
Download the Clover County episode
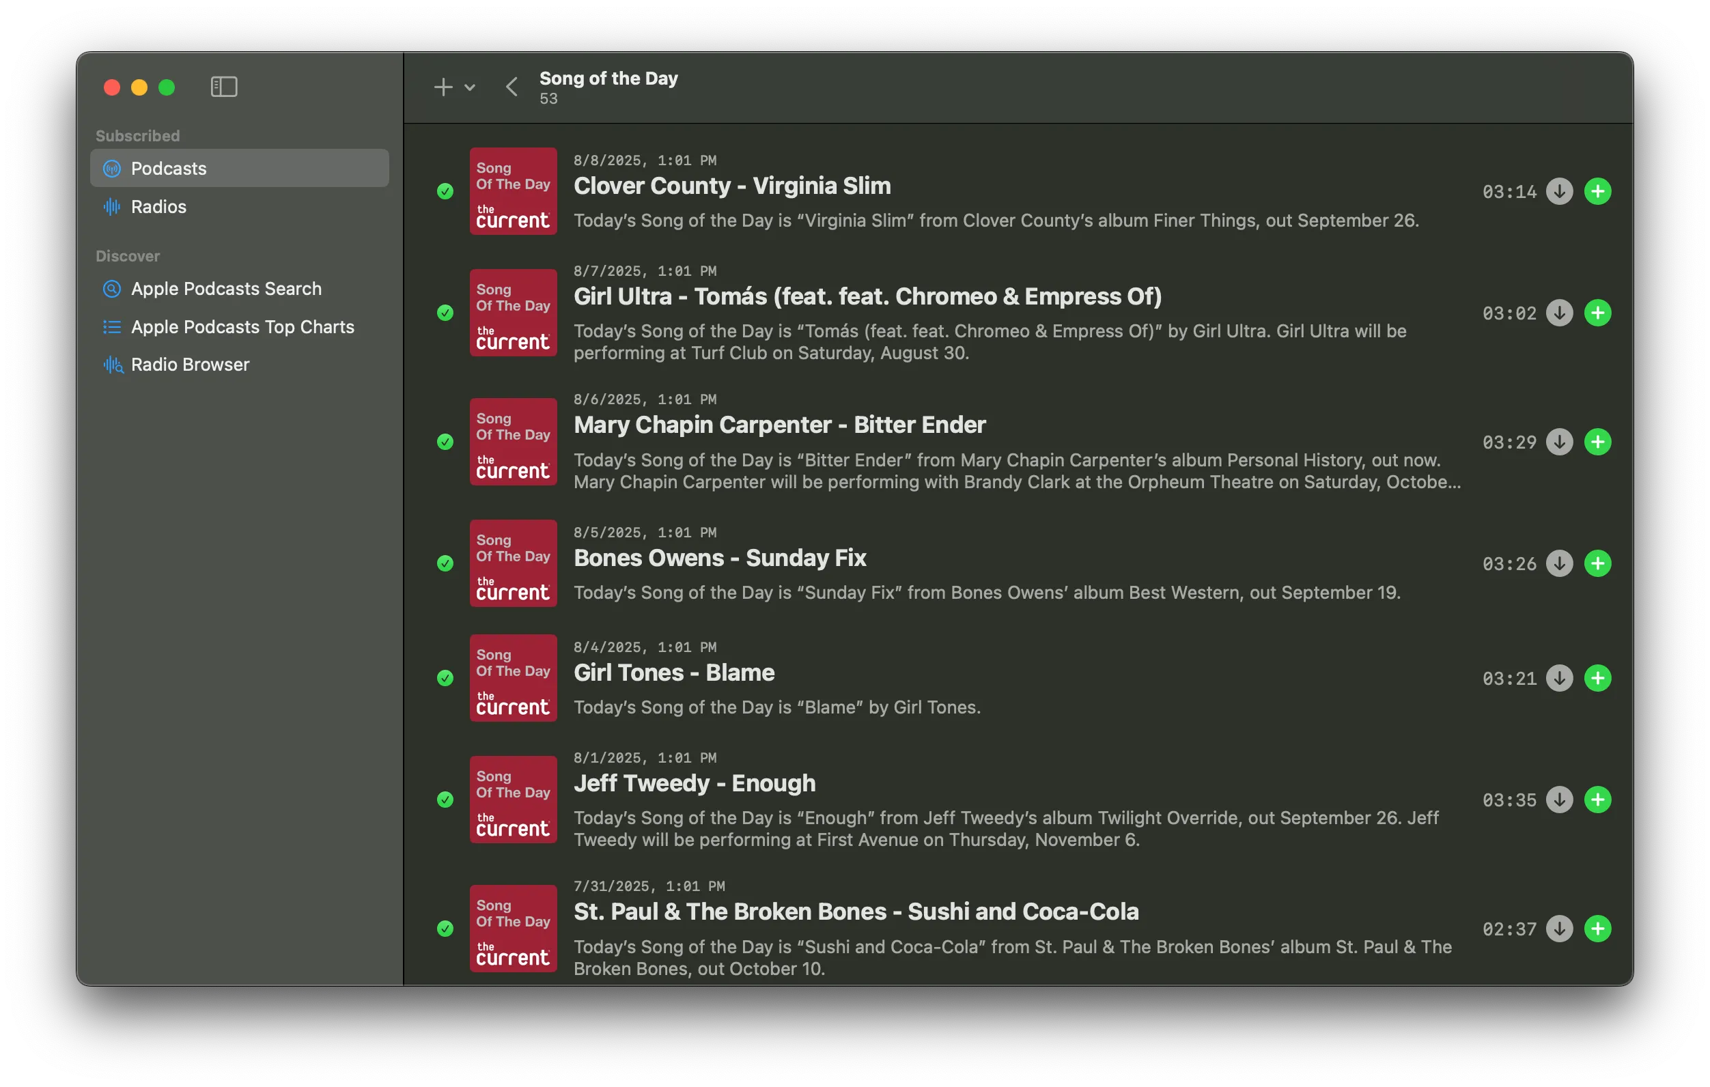pyautogui.click(x=1560, y=190)
